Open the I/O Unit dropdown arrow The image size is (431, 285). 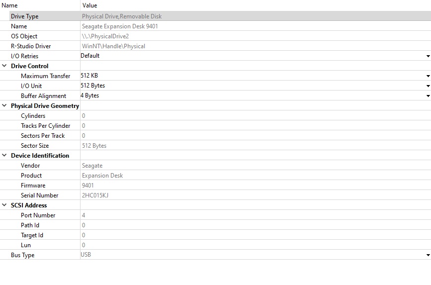(428, 86)
